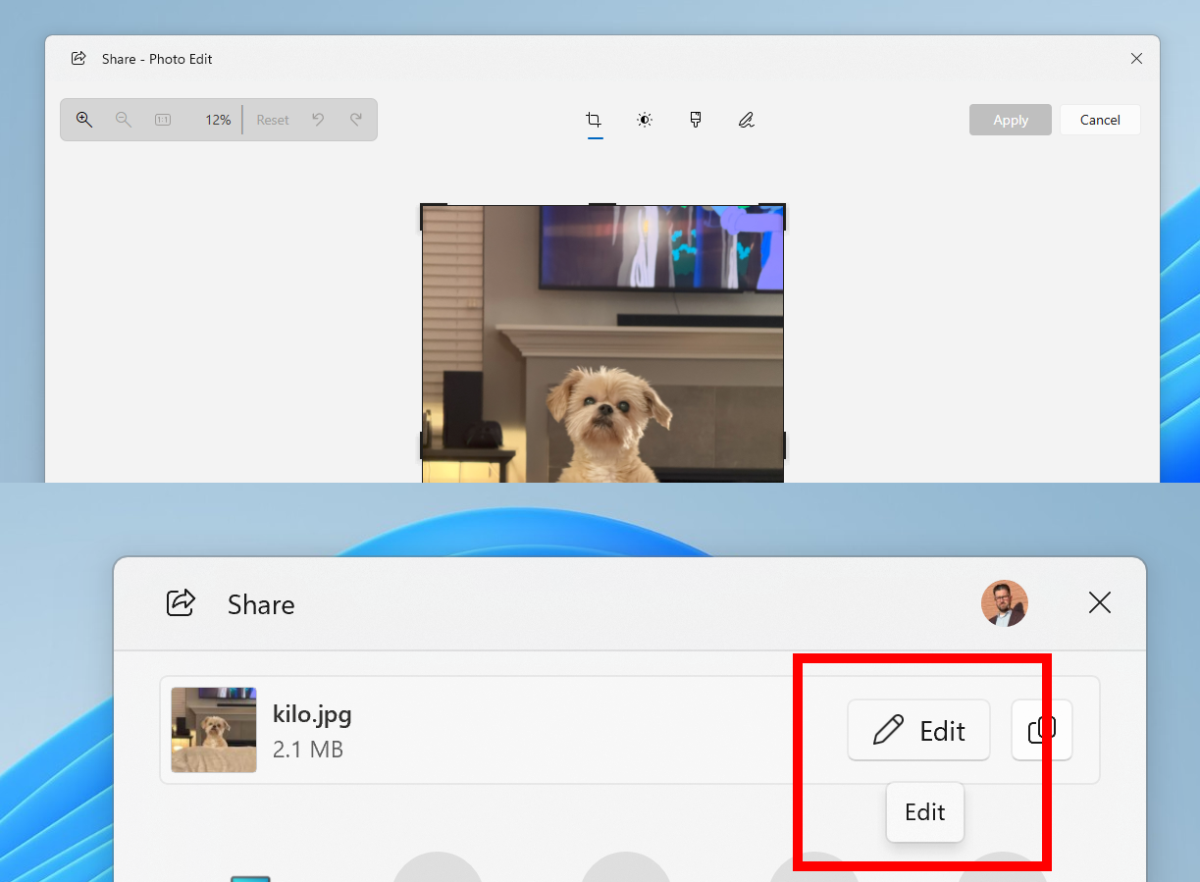The width and height of the screenshot is (1200, 882).
Task: Click the Share icon in the Share dialog header
Action: point(181,603)
